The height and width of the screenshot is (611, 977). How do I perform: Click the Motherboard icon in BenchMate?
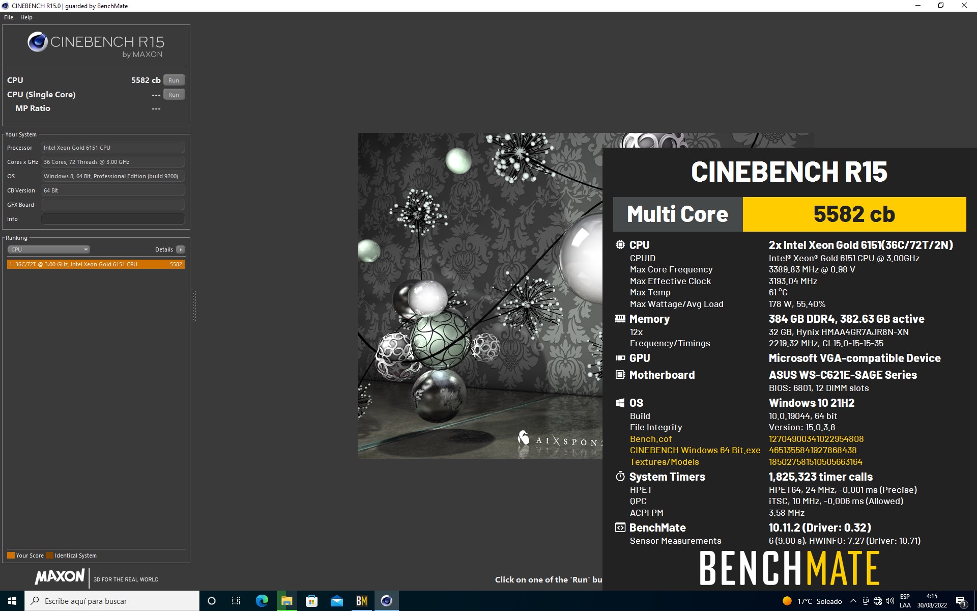coord(620,375)
